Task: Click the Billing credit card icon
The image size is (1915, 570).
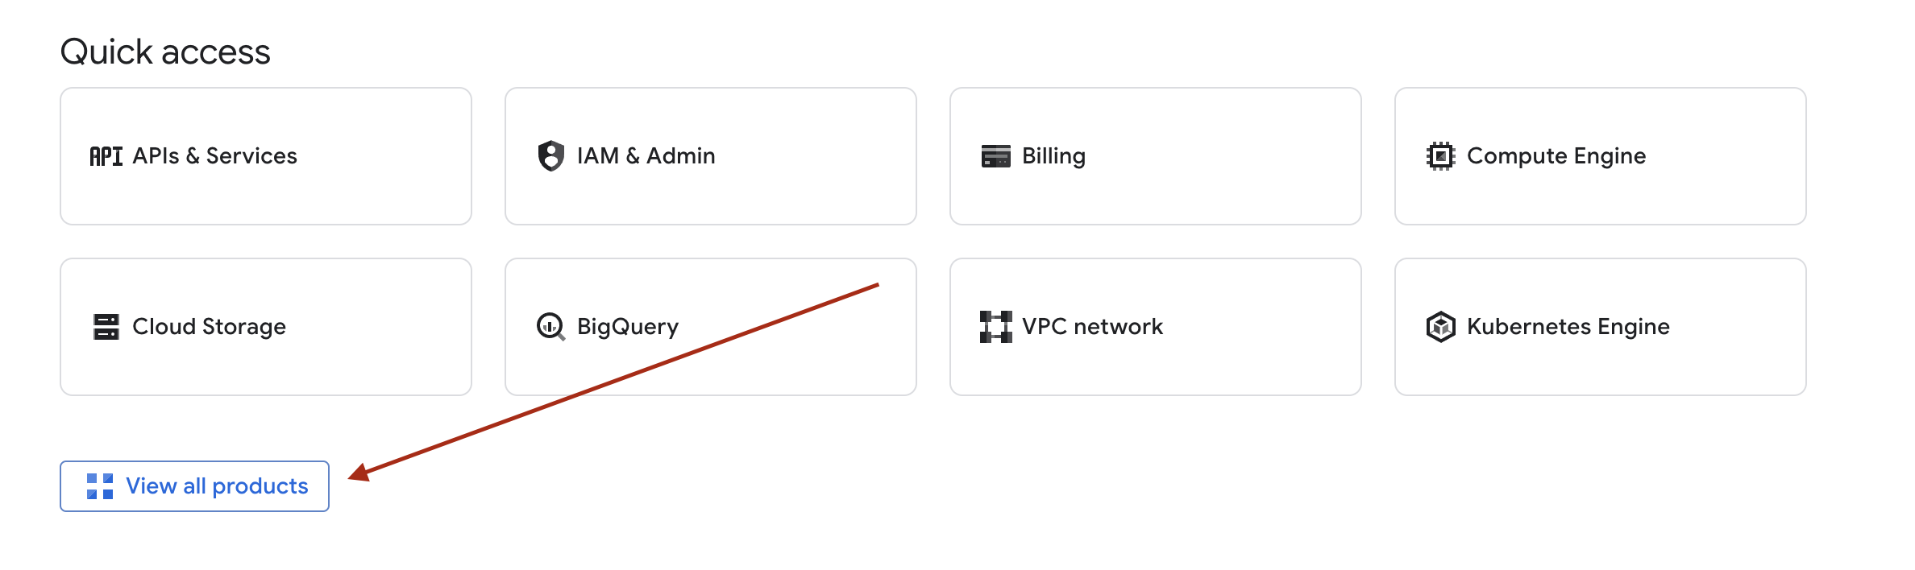Action: click(995, 156)
